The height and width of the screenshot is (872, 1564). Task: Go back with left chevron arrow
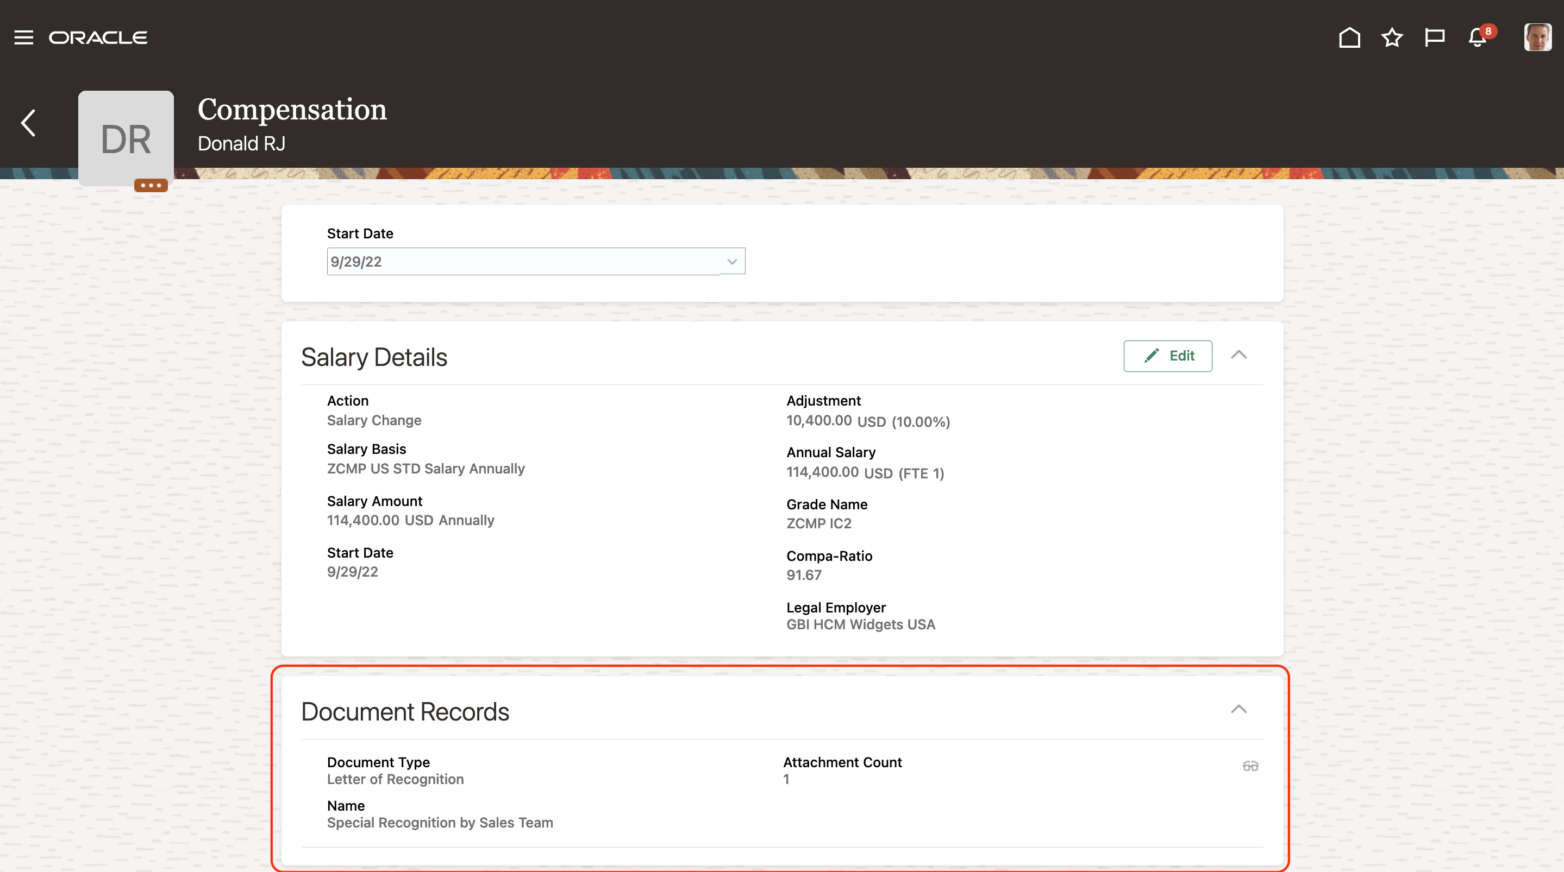click(28, 123)
